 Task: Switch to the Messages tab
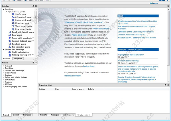(x=55, y=115)
